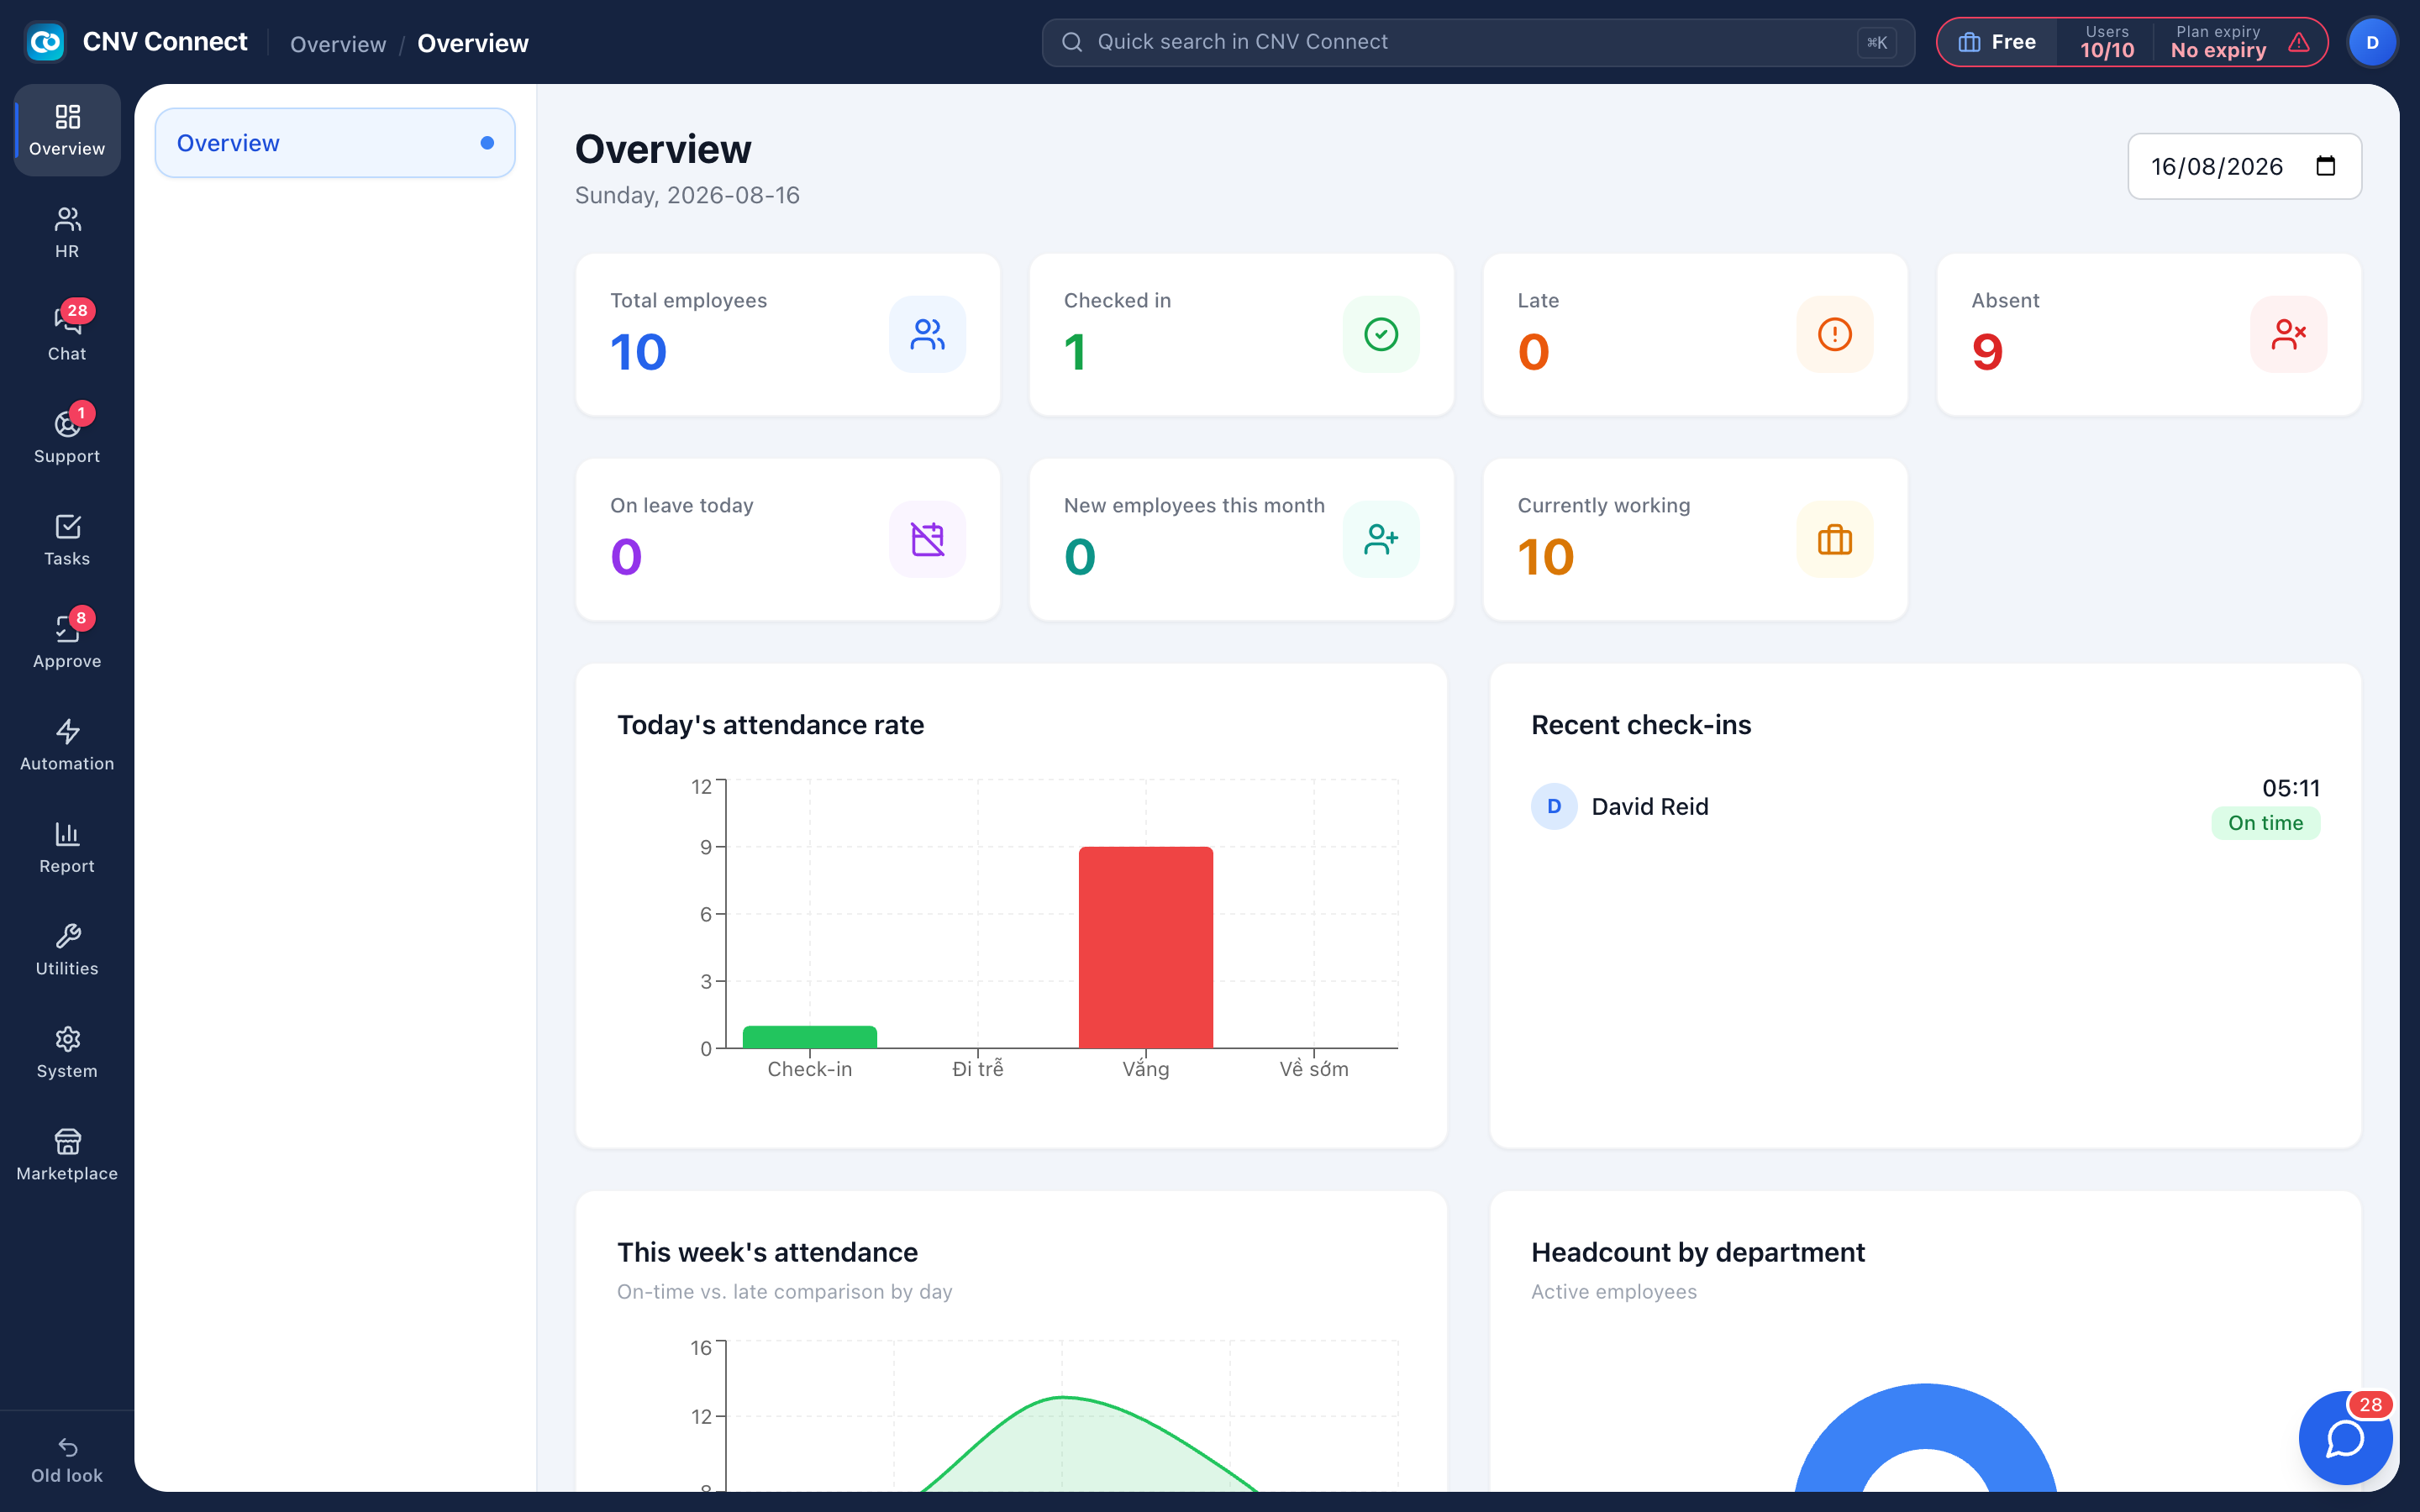This screenshot has height=1512, width=2420.
Task: Click the 05:11 check-in time
Action: tap(2290, 788)
